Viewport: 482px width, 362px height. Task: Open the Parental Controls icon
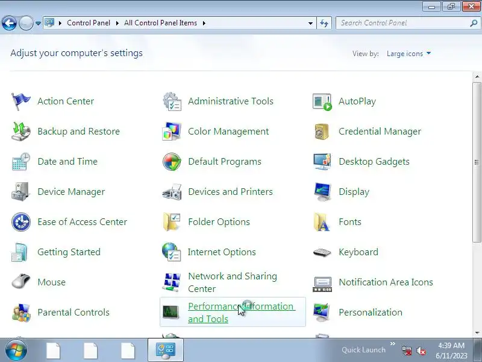pos(21,313)
